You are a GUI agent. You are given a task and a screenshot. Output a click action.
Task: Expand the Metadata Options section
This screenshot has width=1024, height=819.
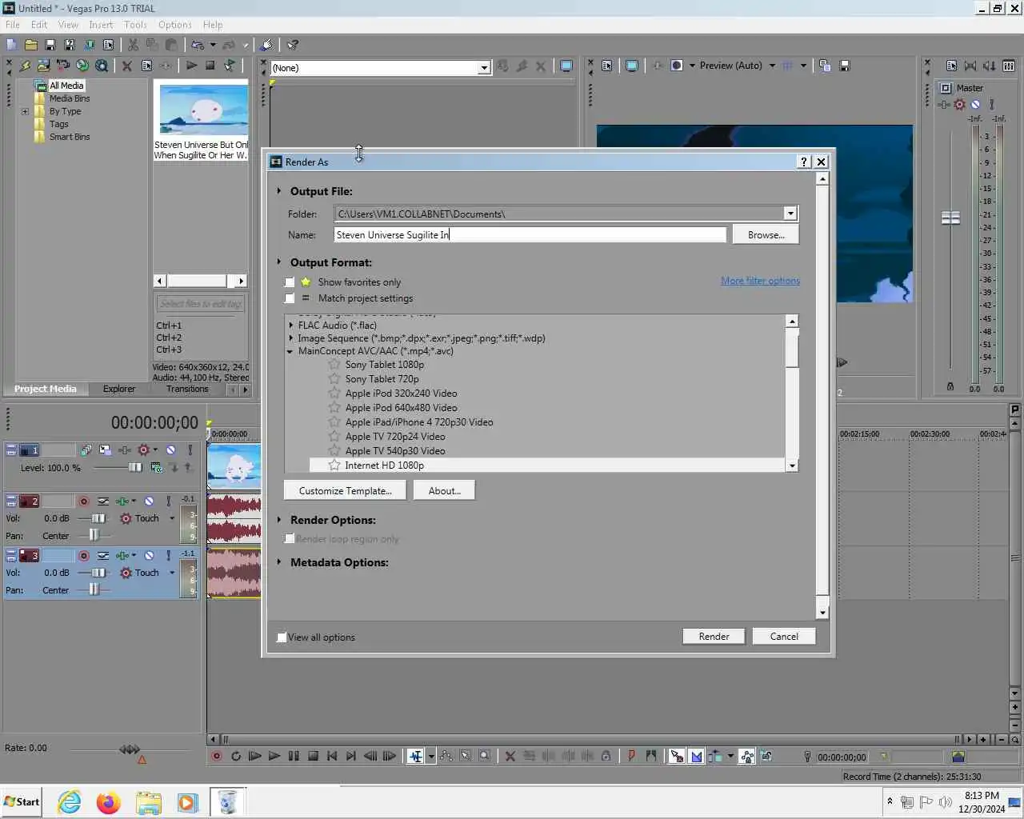(x=279, y=562)
